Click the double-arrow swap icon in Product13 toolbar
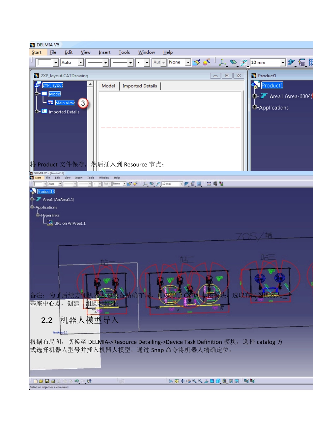 pyautogui.click(x=209, y=184)
